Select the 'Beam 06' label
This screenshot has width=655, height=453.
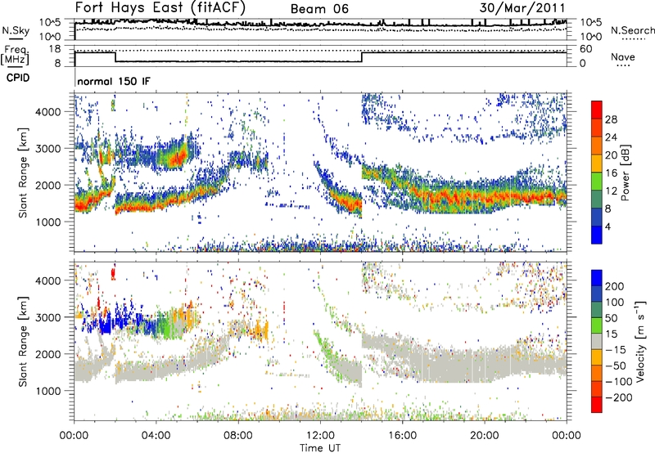[x=319, y=9]
